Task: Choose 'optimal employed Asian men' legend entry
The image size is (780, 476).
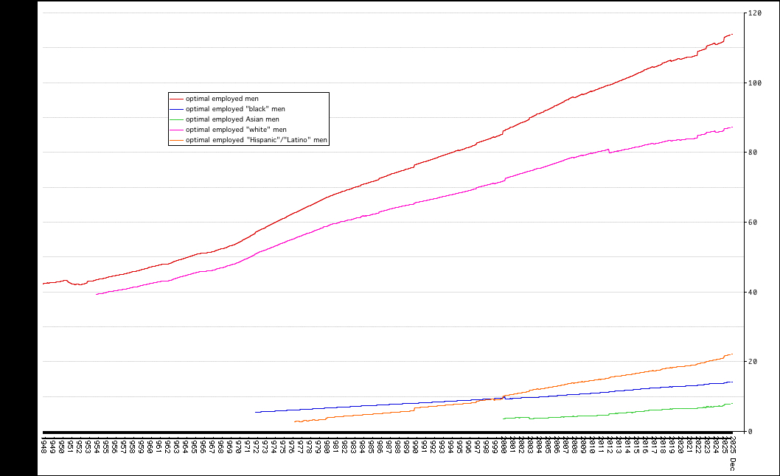Action: click(232, 119)
